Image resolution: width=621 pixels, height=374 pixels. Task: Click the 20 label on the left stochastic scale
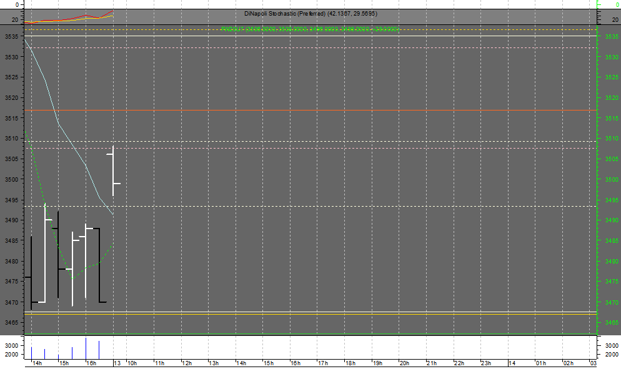click(x=14, y=20)
